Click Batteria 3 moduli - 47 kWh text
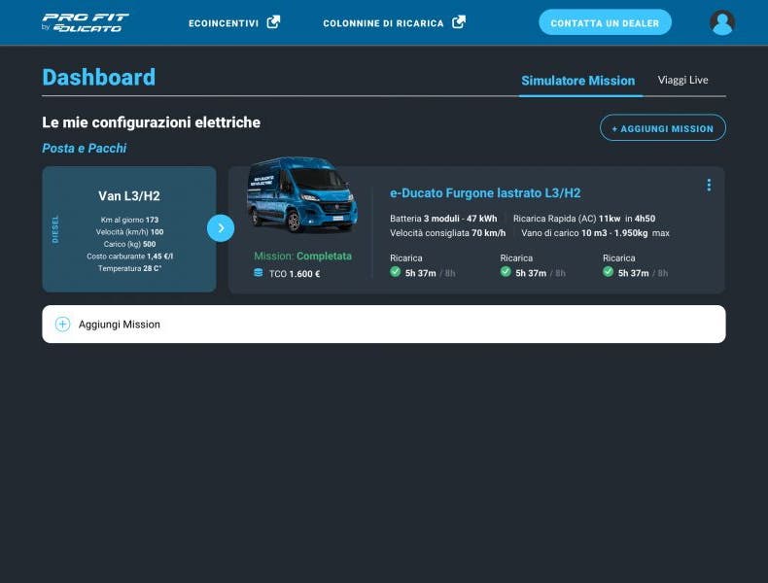Viewport: 768px width, 583px height. point(443,219)
